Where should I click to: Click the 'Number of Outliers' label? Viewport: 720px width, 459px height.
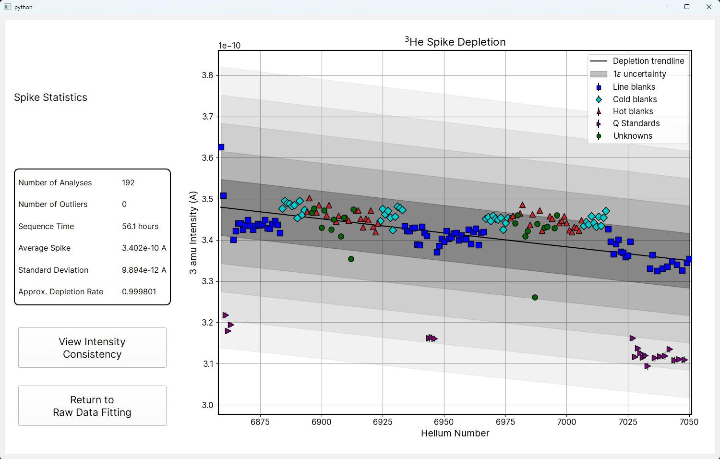53,204
